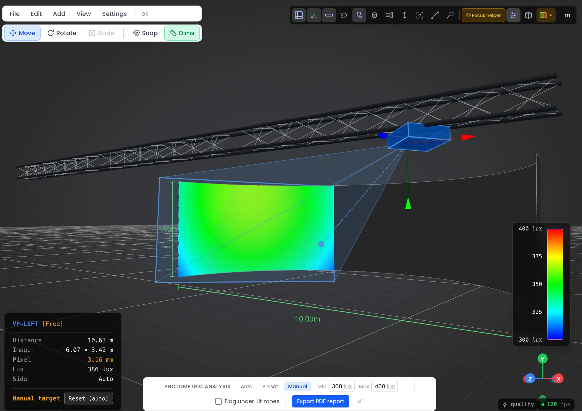The width and height of the screenshot is (582, 411).
Task: Click the green heatmap projection screen
Action: pos(256,229)
